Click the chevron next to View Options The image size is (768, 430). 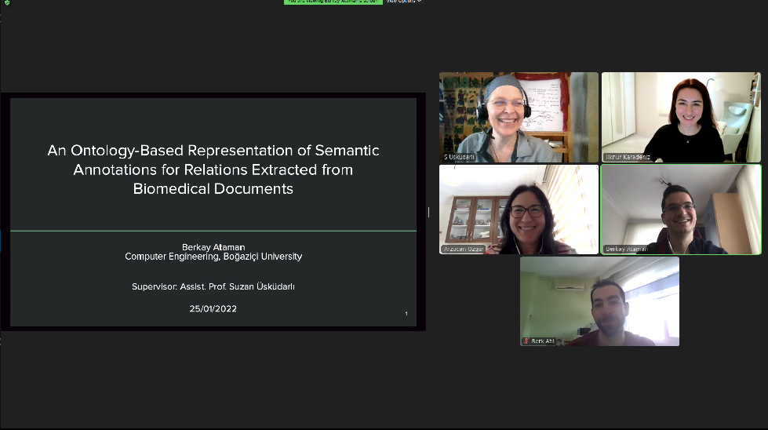pyautogui.click(x=419, y=2)
